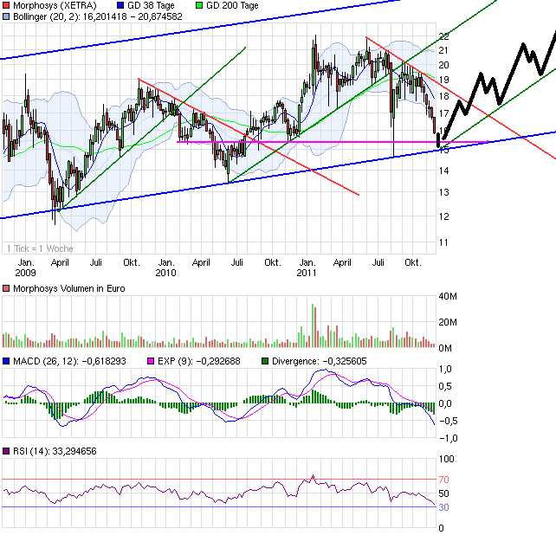Click the red RSI 70 level label
Viewport: 556px width, 535px height.
coord(444,480)
